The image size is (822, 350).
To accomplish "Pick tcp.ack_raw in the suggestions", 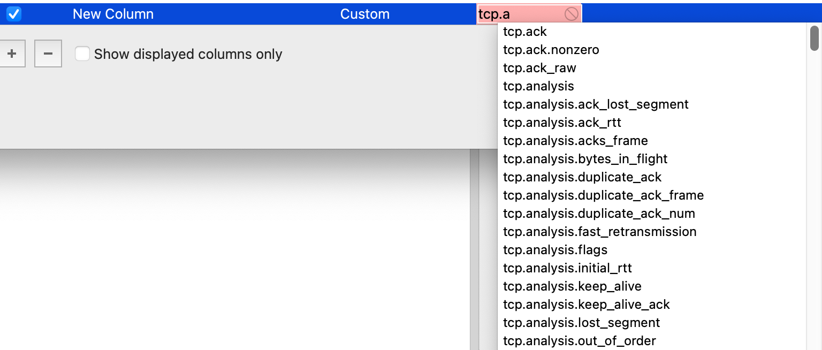I will coord(539,68).
